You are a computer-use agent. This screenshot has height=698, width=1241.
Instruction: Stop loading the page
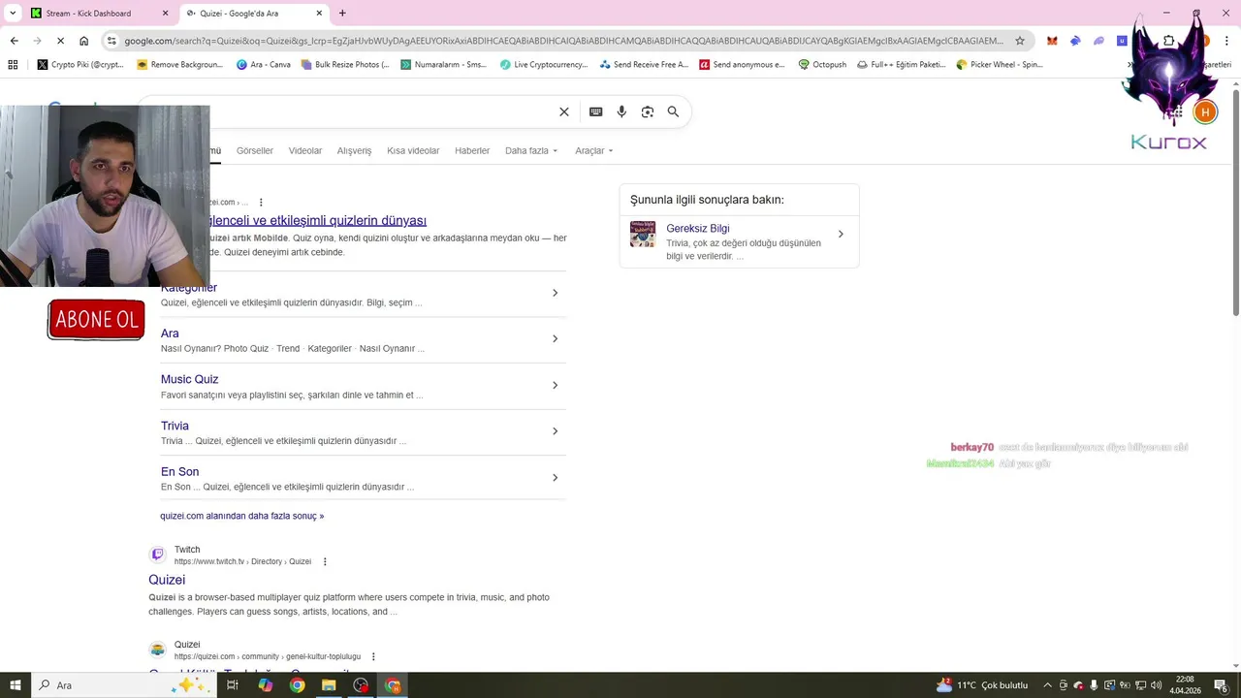[x=60, y=41]
